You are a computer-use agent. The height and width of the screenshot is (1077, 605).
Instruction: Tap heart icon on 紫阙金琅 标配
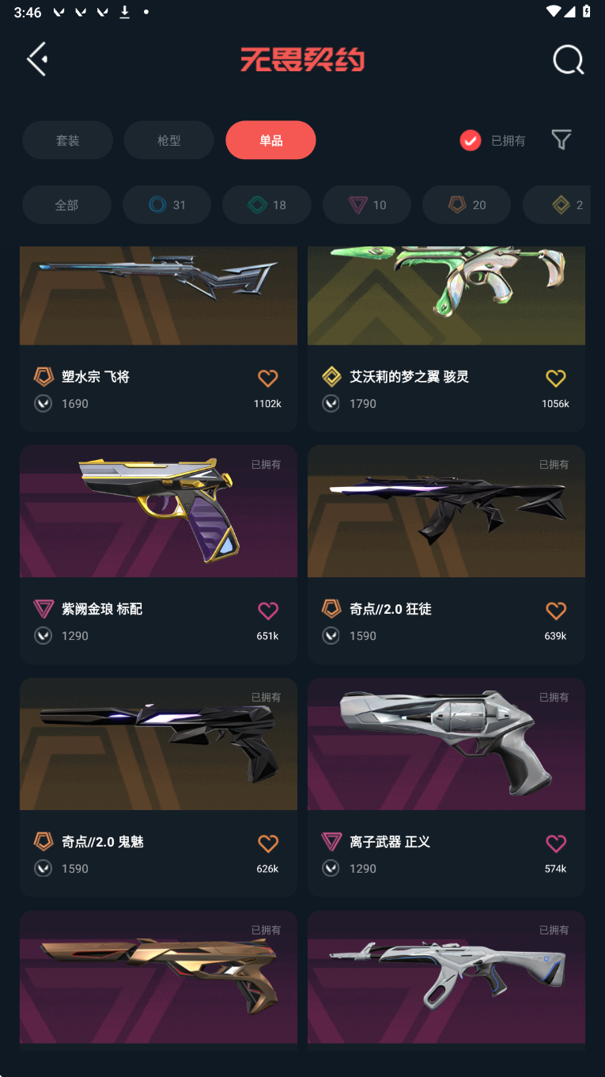268,611
